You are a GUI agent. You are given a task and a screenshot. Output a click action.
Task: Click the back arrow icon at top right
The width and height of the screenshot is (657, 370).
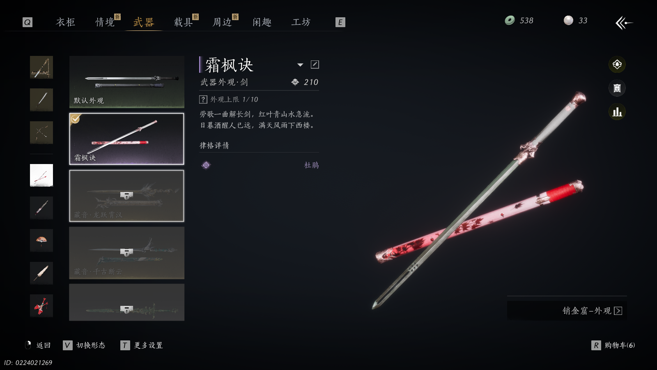pyautogui.click(x=624, y=23)
